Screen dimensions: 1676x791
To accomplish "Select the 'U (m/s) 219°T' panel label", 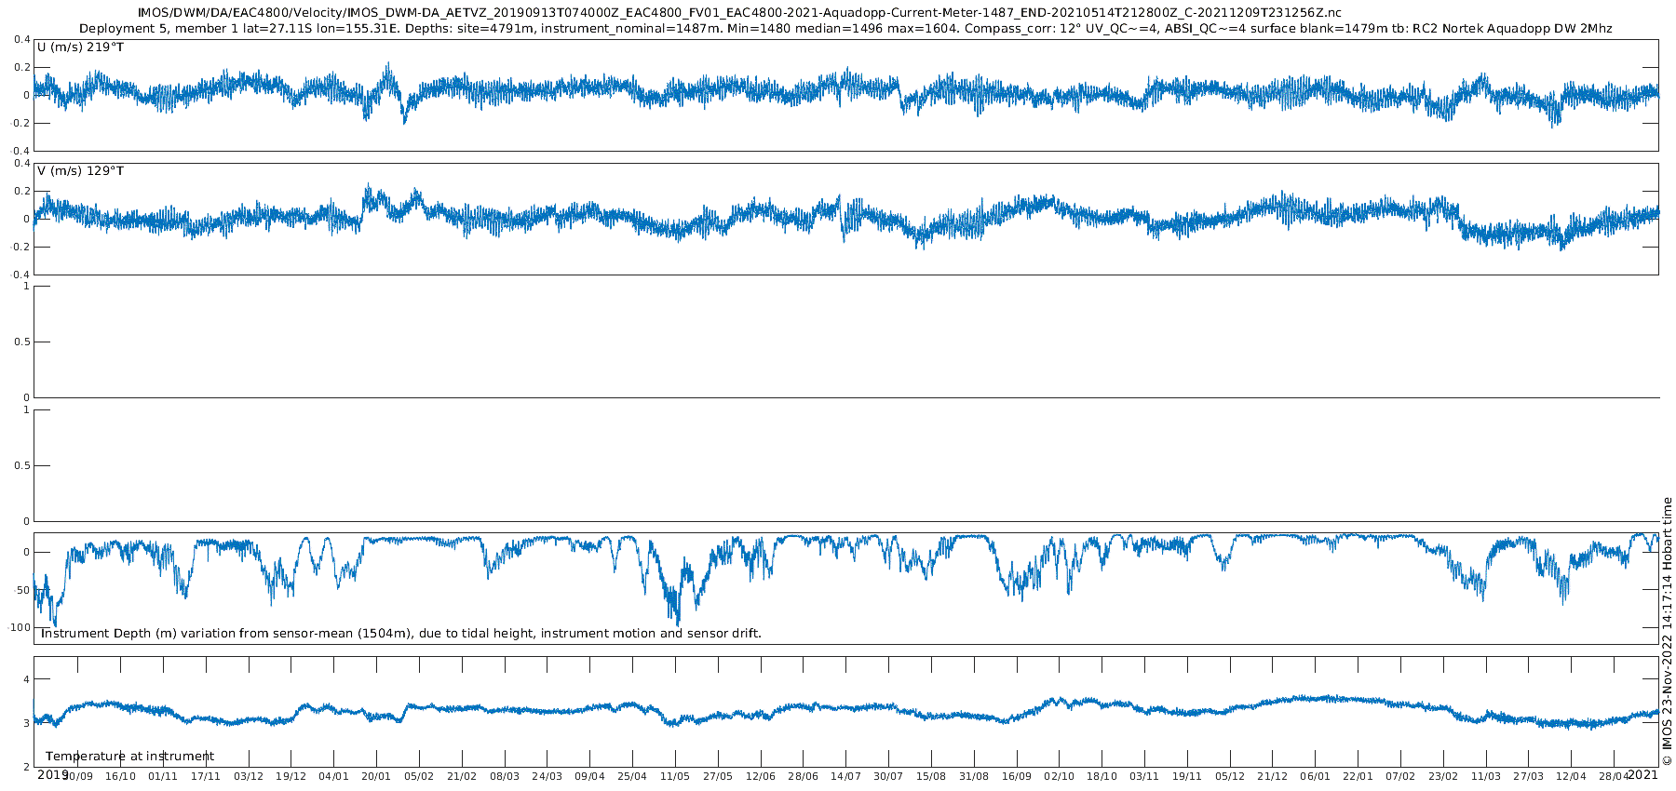I will 80,47.
